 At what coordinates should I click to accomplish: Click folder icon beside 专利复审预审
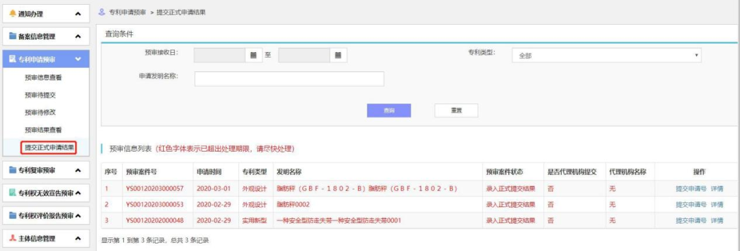[x=13, y=170]
